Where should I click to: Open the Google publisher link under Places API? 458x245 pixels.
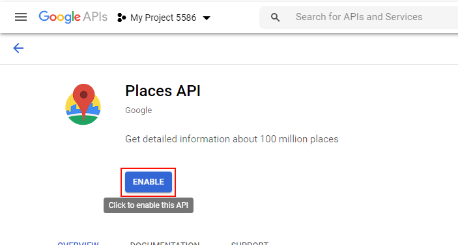[x=139, y=110]
